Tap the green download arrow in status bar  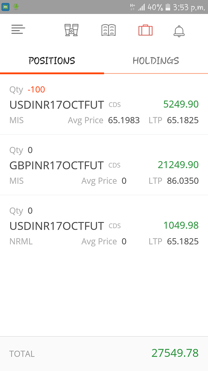tap(15, 6)
